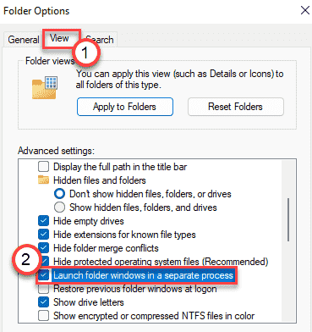Viewport: 312px width, 332px height.
Task: Uncheck Show drive letters
Action: (43, 302)
